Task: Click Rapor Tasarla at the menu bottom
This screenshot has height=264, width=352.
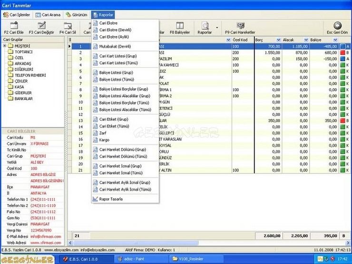Action: [110, 199]
